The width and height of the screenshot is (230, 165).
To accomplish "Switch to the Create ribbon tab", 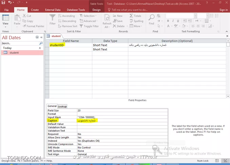I will (35, 10).
